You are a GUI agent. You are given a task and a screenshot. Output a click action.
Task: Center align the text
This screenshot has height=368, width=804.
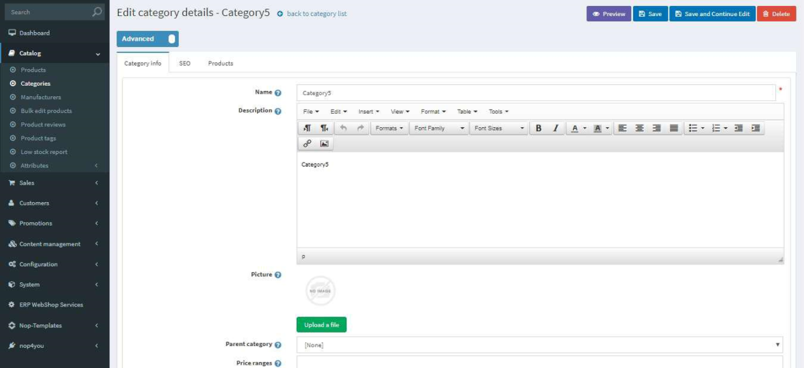click(640, 128)
